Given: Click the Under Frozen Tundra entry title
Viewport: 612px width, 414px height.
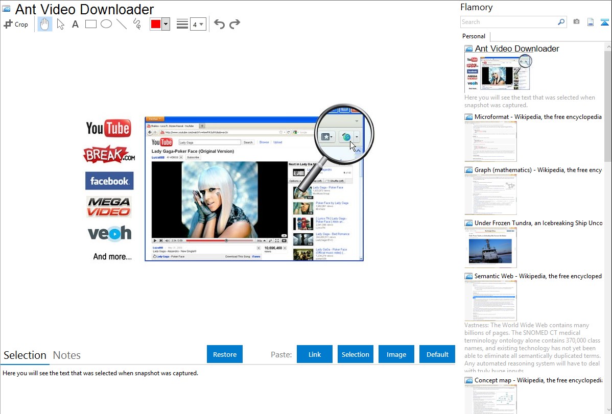Looking at the screenshot, I should tap(538, 223).
